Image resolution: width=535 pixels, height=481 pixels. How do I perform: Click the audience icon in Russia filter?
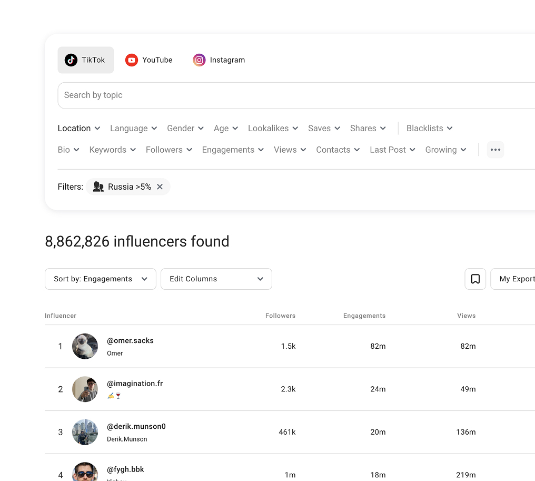tap(98, 187)
